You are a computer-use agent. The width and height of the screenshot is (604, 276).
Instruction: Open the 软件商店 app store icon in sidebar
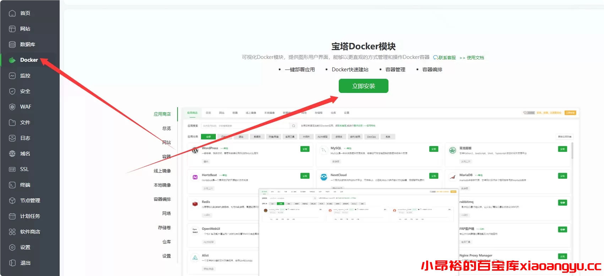(12, 232)
